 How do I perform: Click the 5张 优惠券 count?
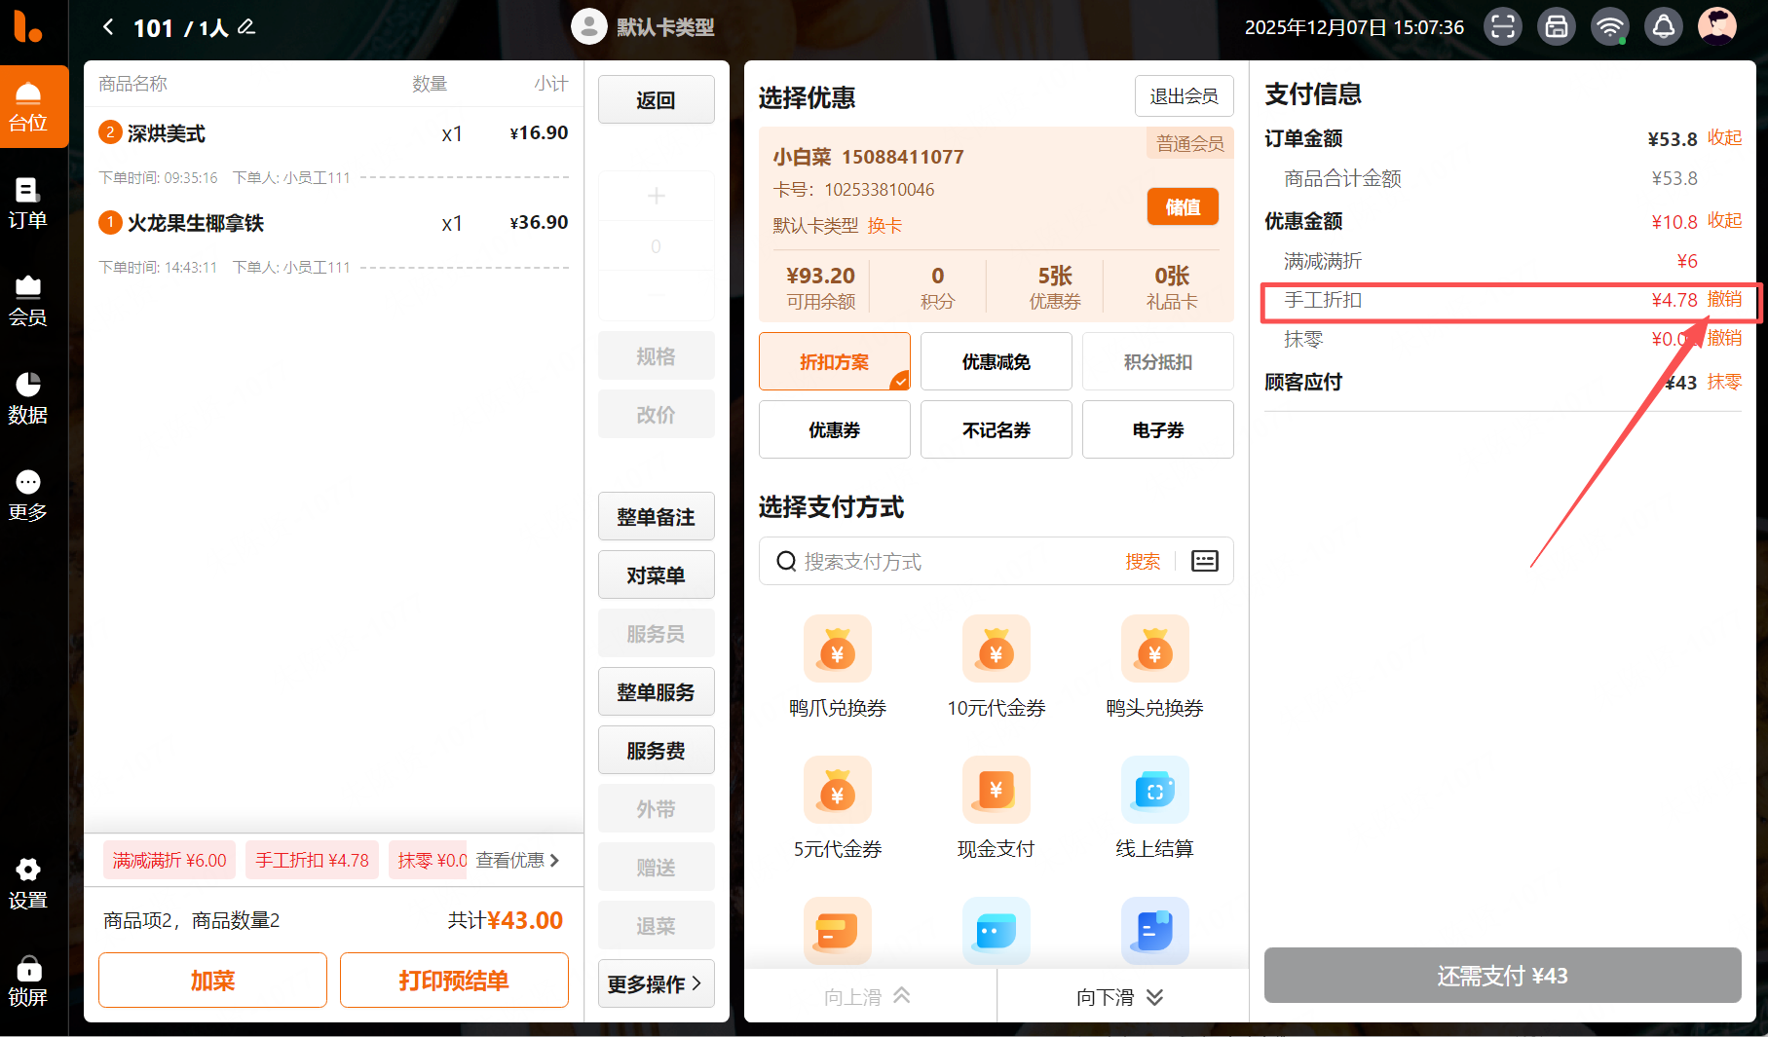click(x=1055, y=287)
